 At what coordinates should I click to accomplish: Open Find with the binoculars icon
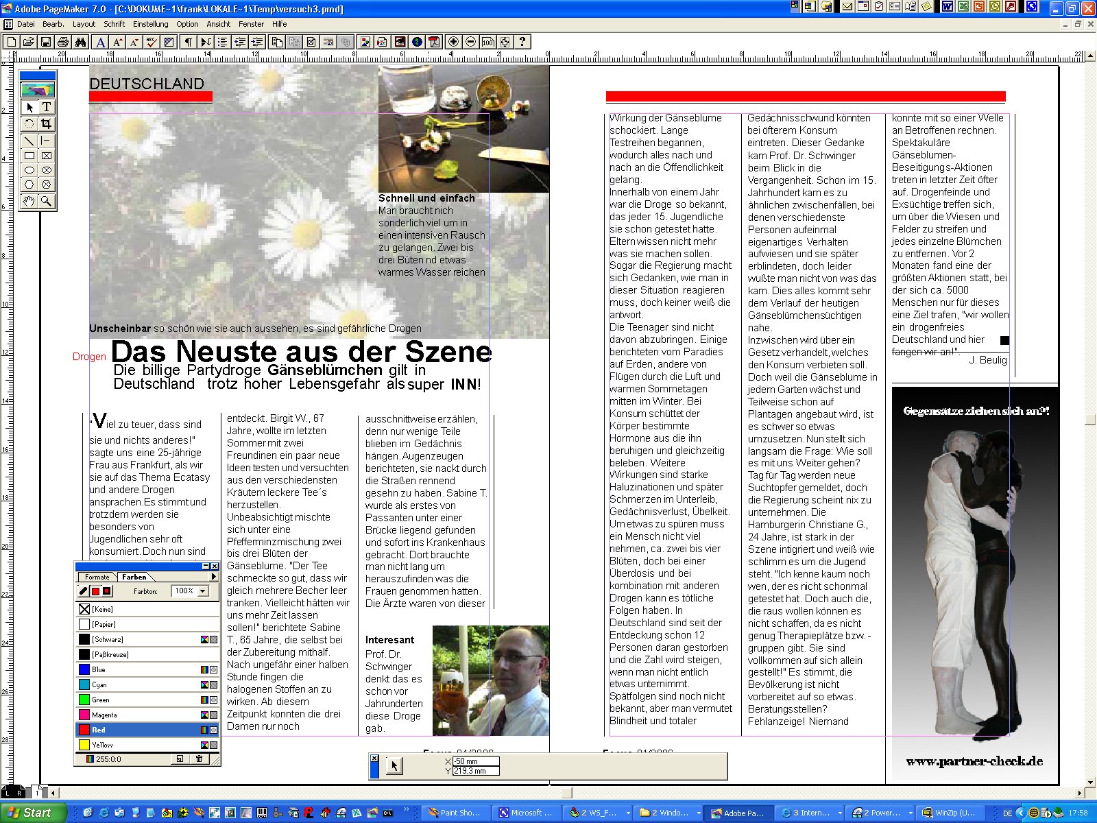pos(80,42)
